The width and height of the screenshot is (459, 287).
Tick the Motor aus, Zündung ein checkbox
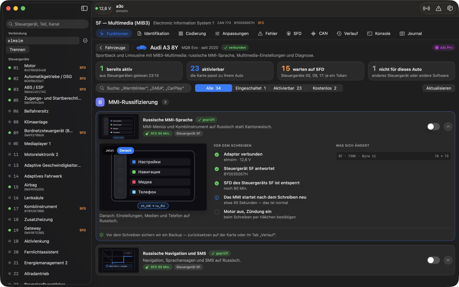[217, 212]
